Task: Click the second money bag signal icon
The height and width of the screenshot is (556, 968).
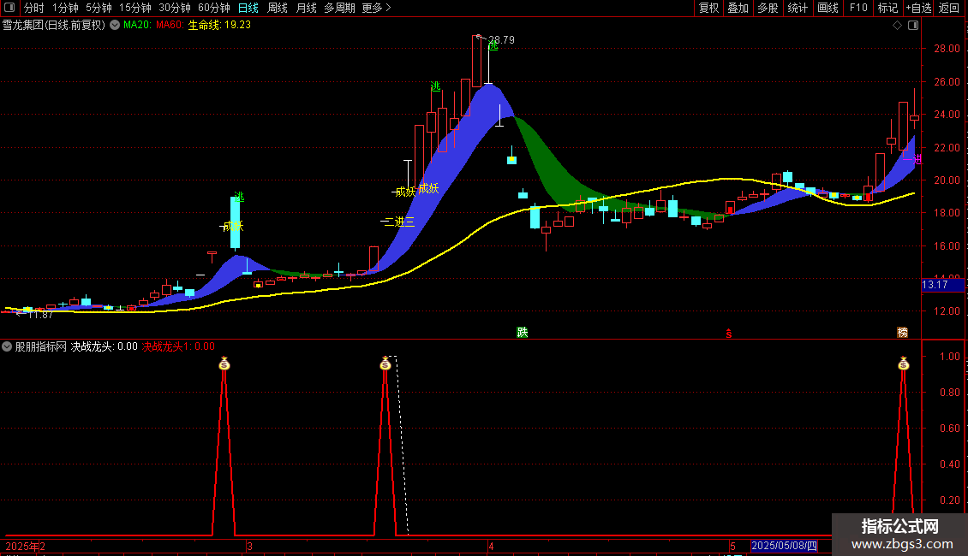Action: coord(385,364)
